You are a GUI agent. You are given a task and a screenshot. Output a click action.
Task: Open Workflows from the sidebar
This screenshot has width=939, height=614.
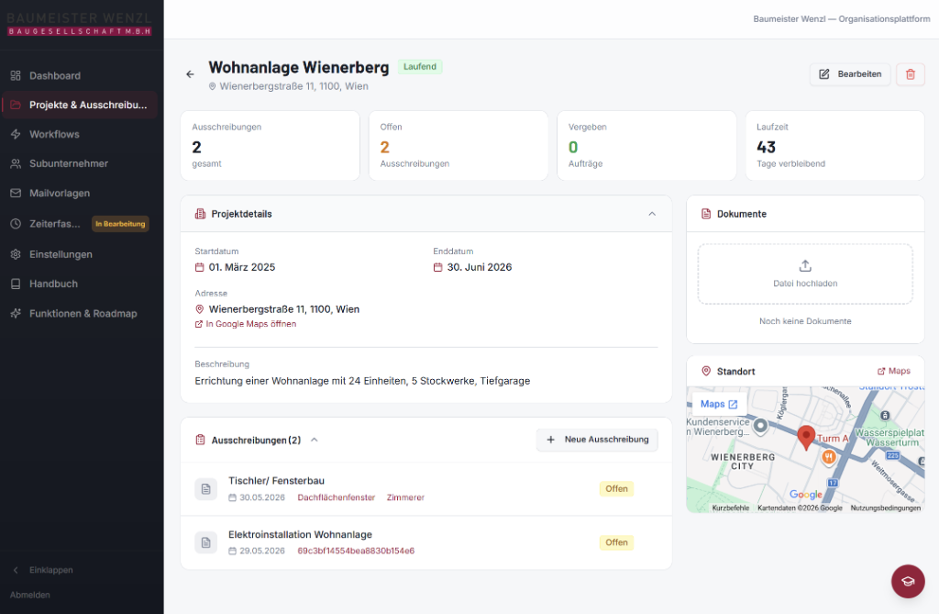pos(81,134)
